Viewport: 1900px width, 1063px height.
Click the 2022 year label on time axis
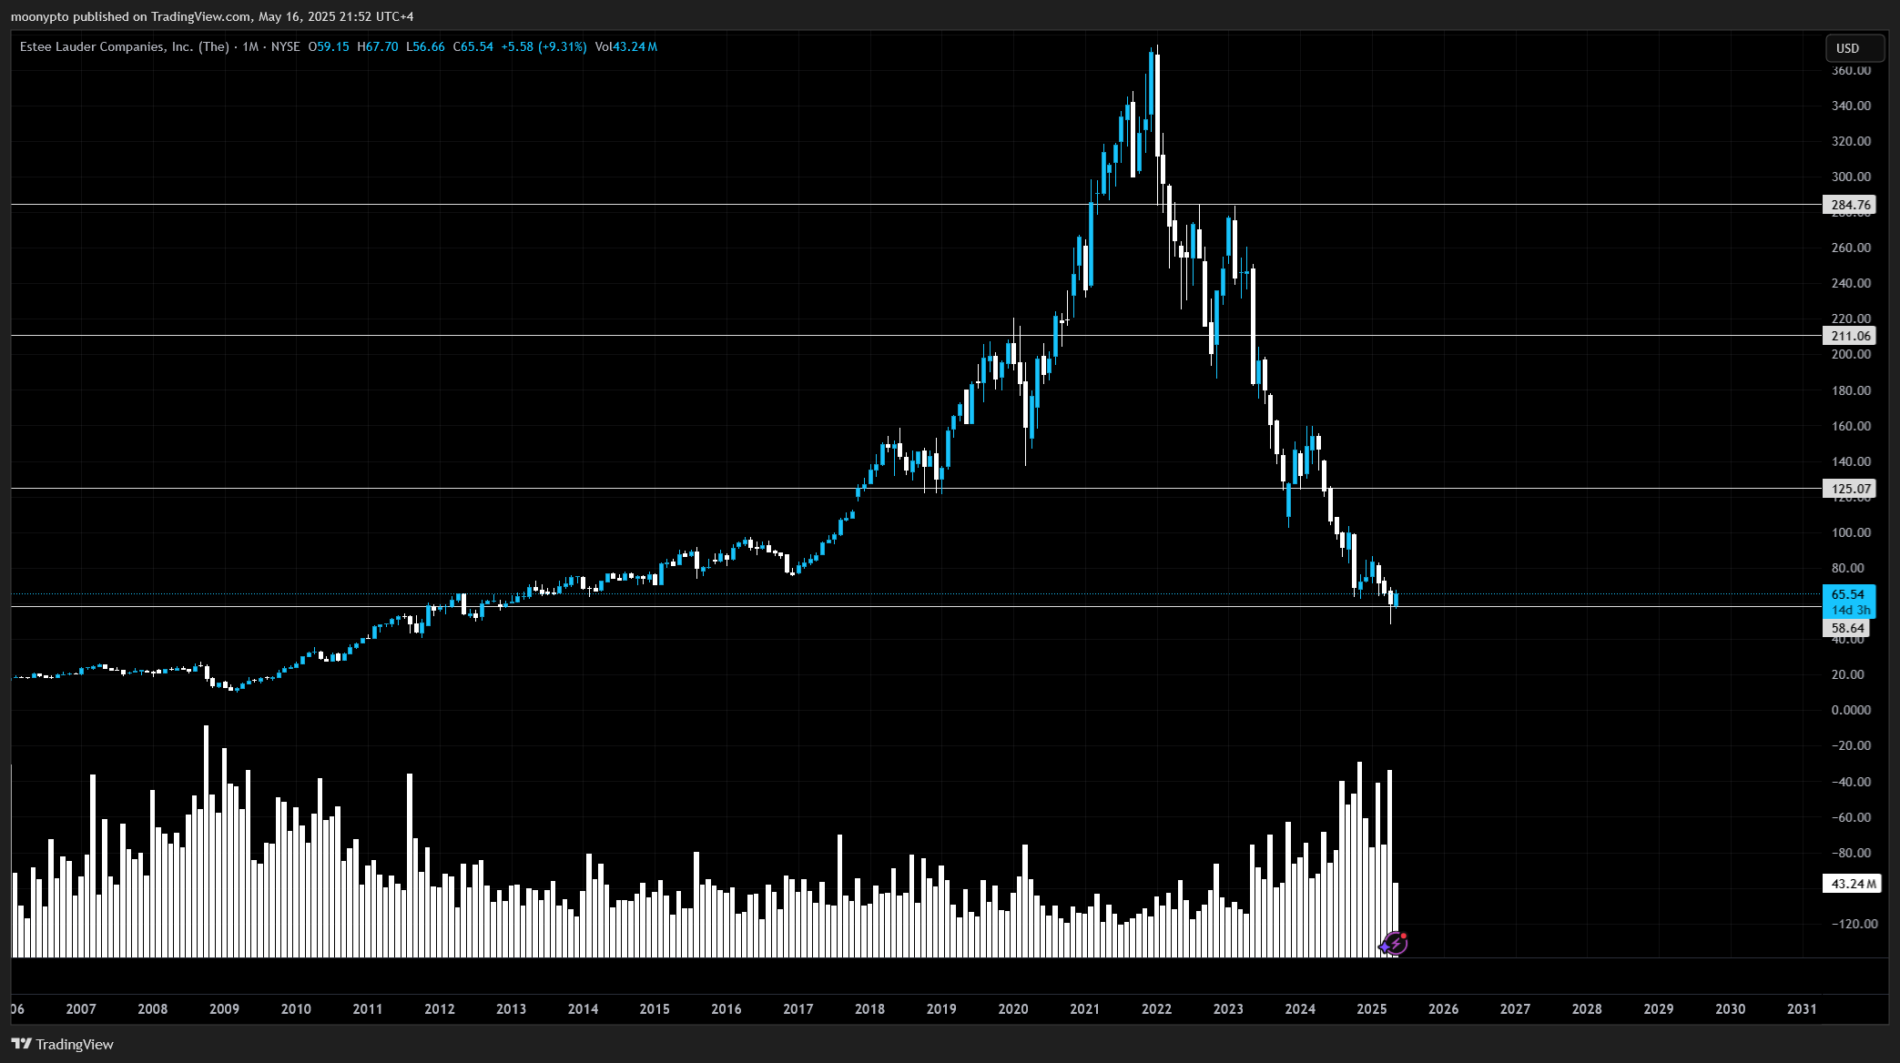[1156, 1008]
